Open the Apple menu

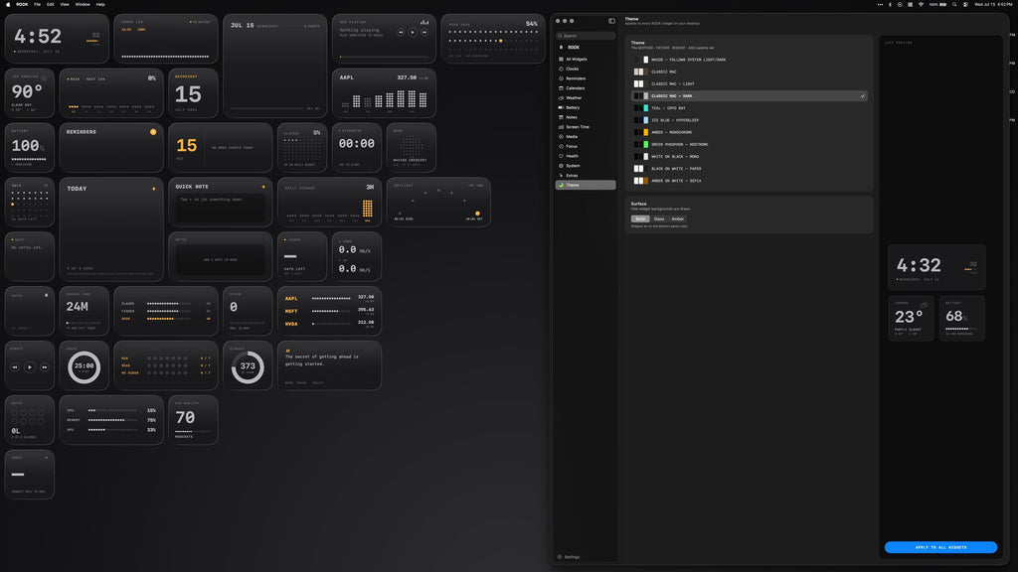[8, 5]
